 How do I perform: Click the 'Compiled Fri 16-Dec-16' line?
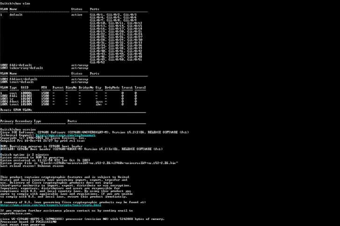(42, 141)
